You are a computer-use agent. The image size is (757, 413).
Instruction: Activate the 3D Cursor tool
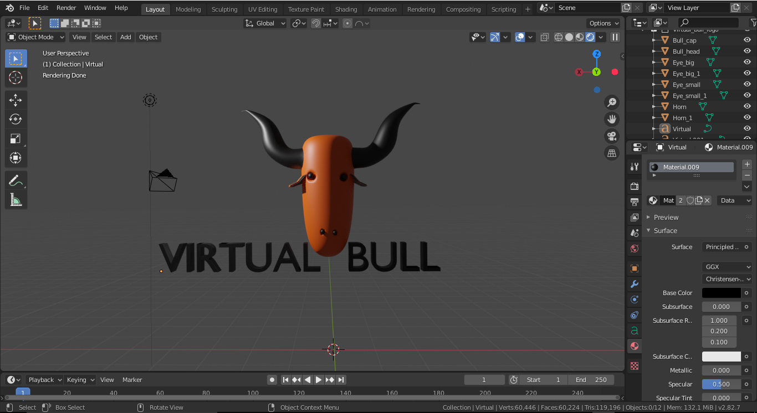[16, 78]
